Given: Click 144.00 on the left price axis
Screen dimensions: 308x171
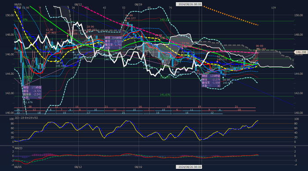Looking at the screenshot, I should tap(9, 74).
